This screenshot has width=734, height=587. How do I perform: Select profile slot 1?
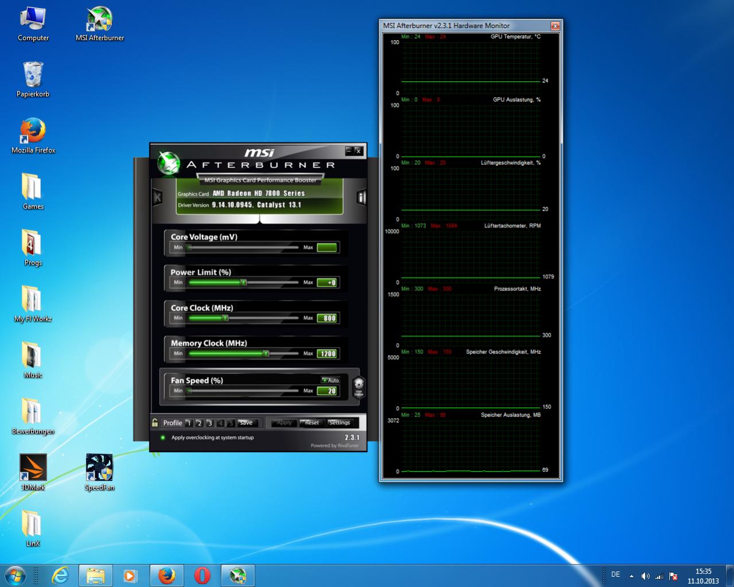(x=188, y=423)
